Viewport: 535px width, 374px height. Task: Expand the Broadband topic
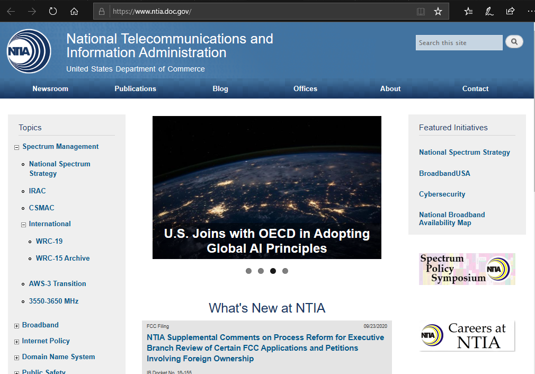pyautogui.click(x=16, y=326)
